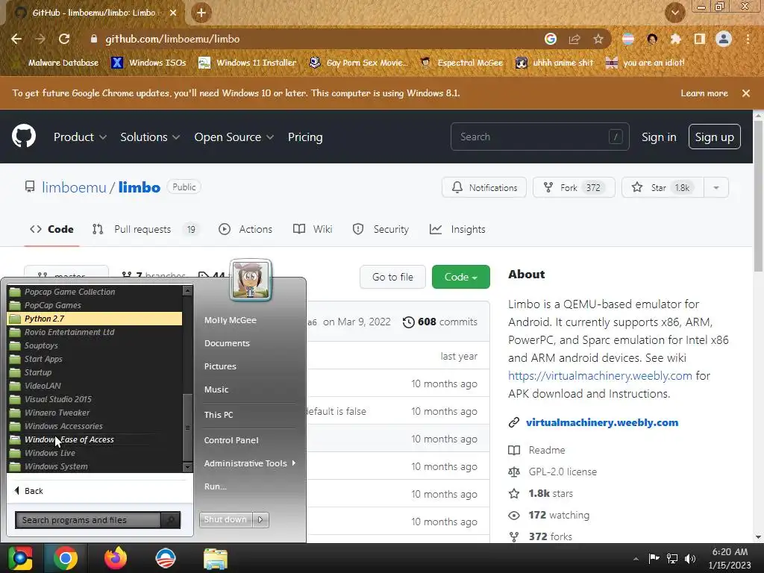Star the limbo repository
This screenshot has width=764, height=573.
663,187
